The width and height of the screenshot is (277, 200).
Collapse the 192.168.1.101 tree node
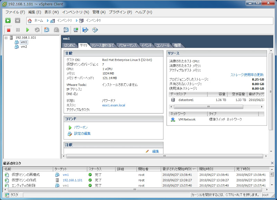[6, 38]
